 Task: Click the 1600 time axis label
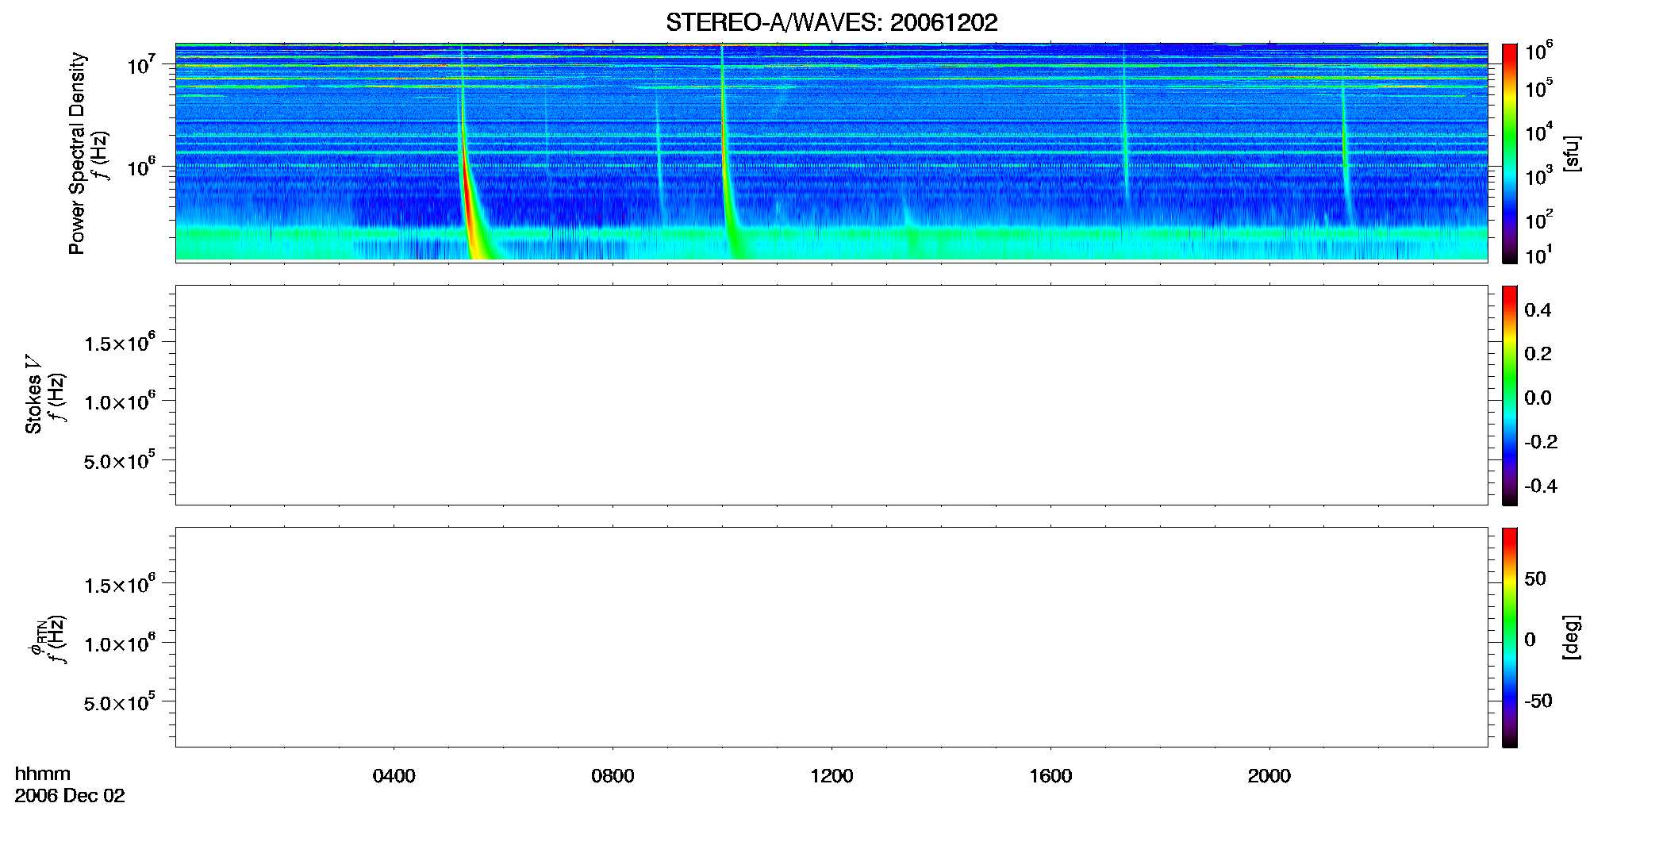[1050, 776]
